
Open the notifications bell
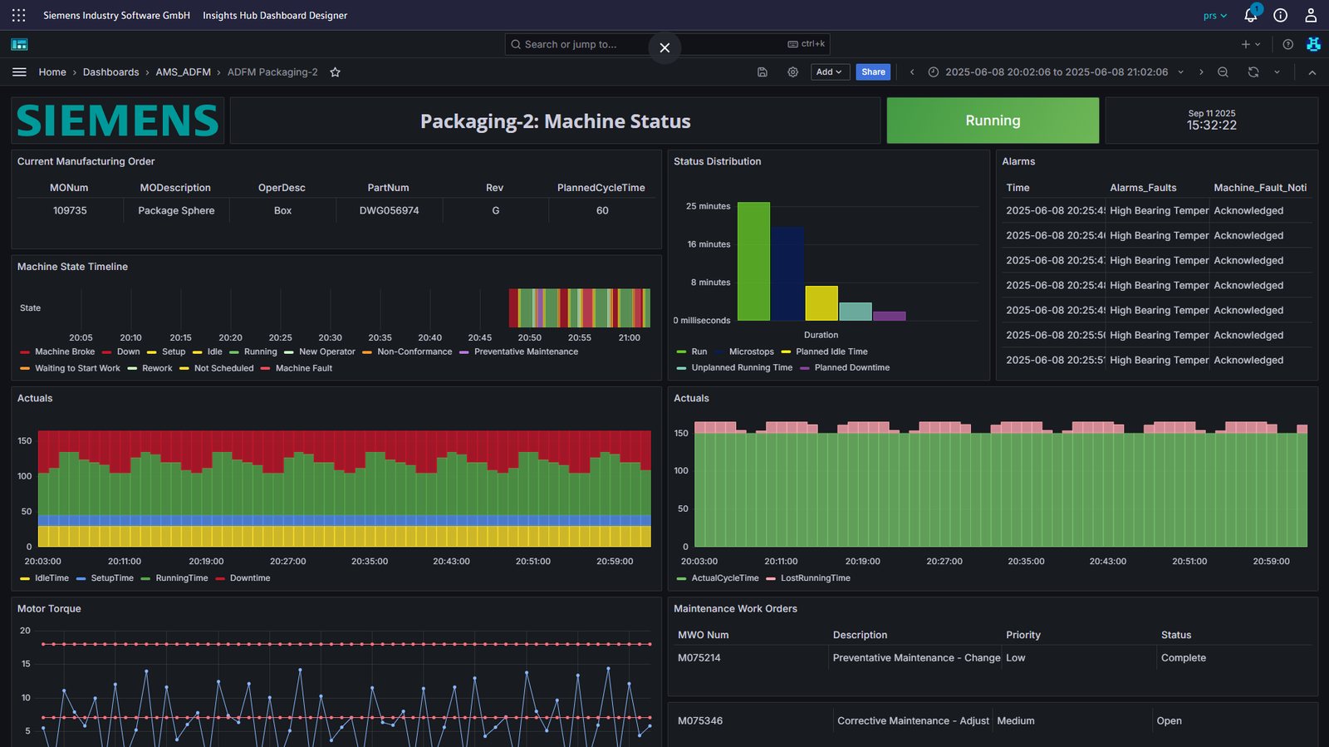click(x=1251, y=15)
